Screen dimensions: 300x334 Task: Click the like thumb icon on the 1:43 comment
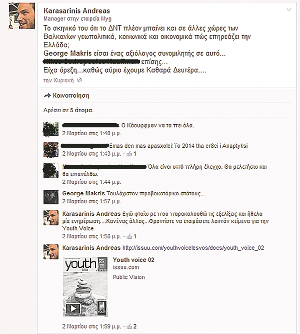129,154
